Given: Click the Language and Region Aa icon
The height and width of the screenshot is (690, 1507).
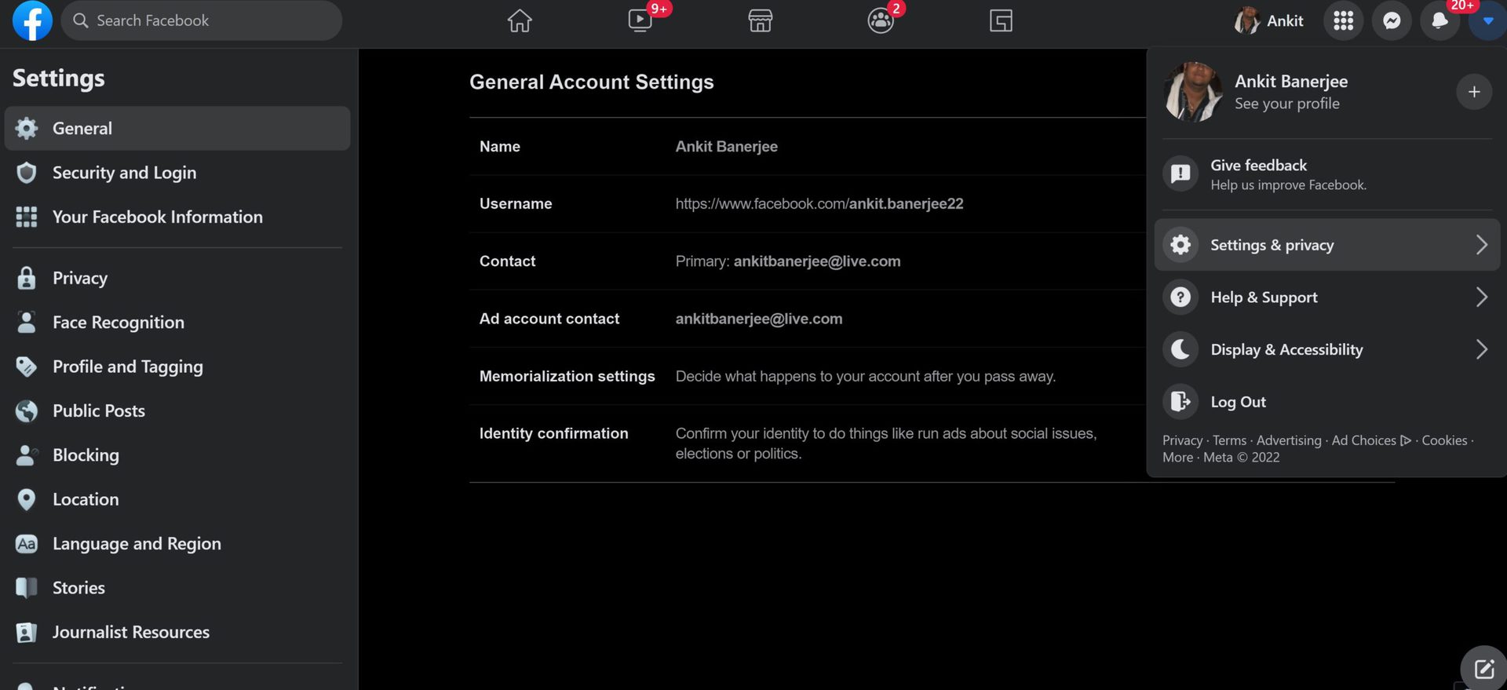Looking at the screenshot, I should (27, 543).
